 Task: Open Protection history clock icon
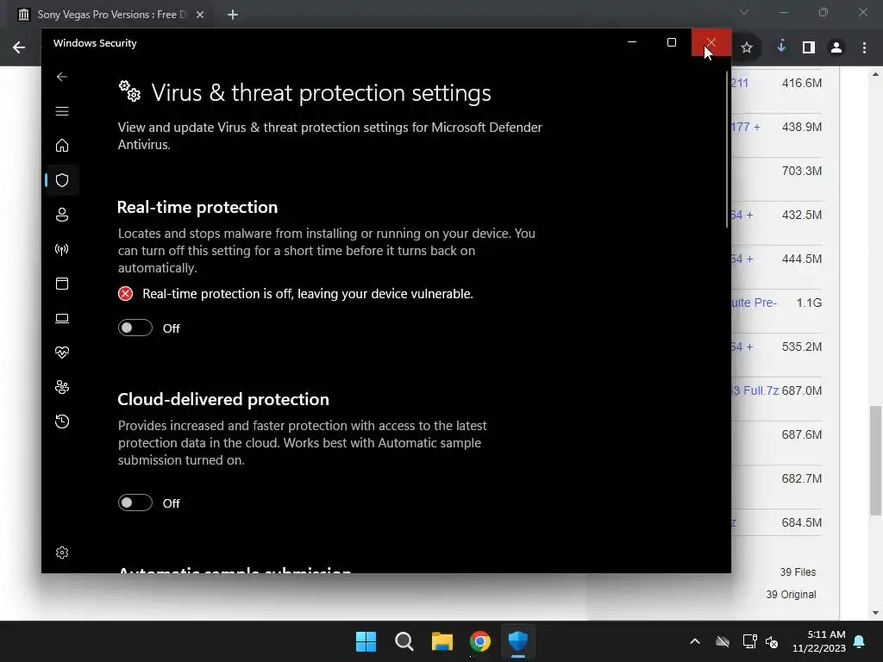(62, 422)
